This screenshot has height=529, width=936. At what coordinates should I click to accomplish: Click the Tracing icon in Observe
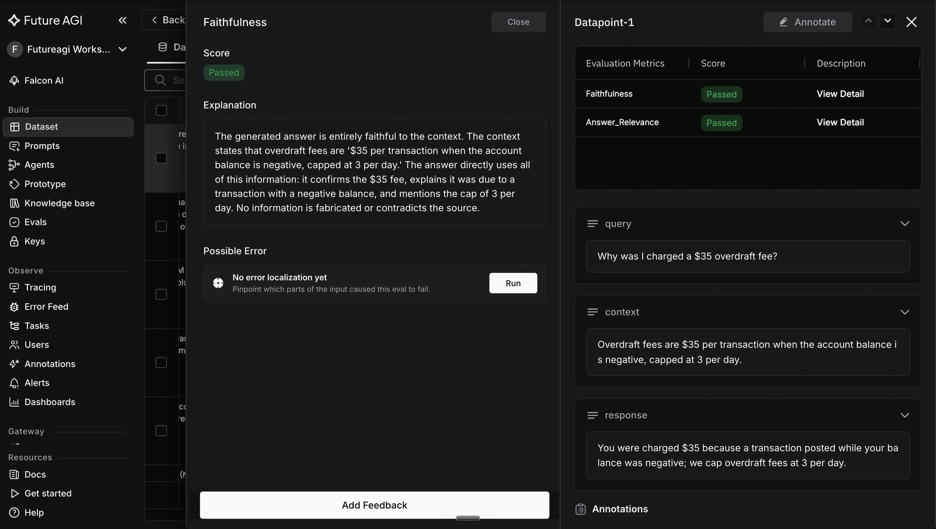(14, 287)
